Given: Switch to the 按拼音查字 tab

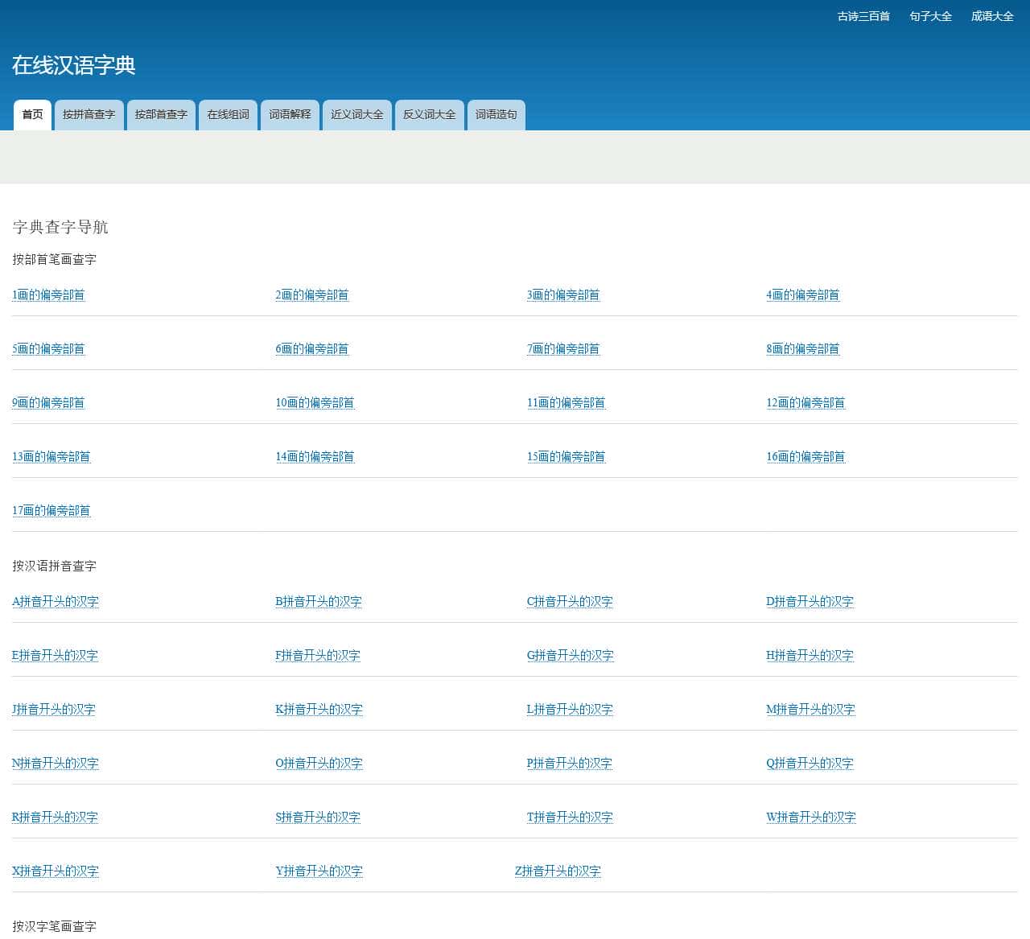Looking at the screenshot, I should click(x=89, y=114).
